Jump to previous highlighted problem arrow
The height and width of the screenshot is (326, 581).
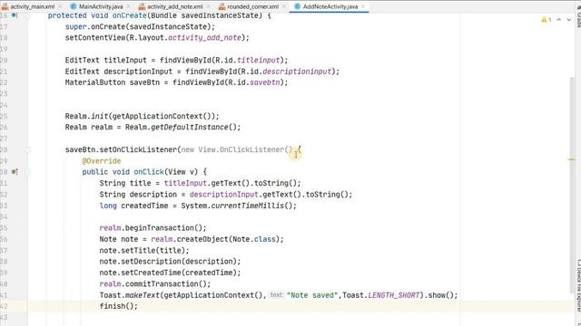[x=559, y=20]
